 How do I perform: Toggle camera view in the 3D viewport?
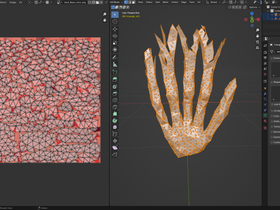[257, 42]
